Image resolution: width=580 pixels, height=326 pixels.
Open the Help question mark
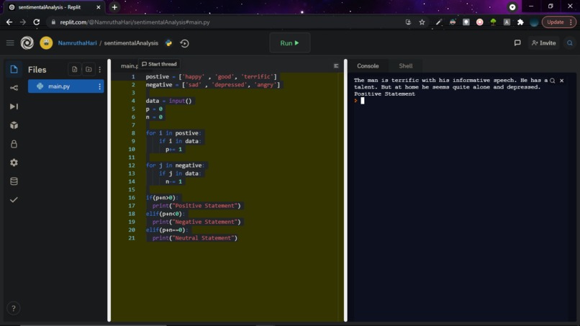pyautogui.click(x=14, y=308)
